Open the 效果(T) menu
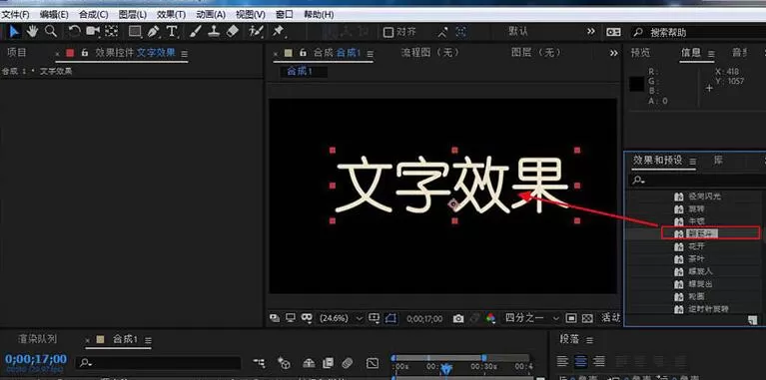 (172, 15)
